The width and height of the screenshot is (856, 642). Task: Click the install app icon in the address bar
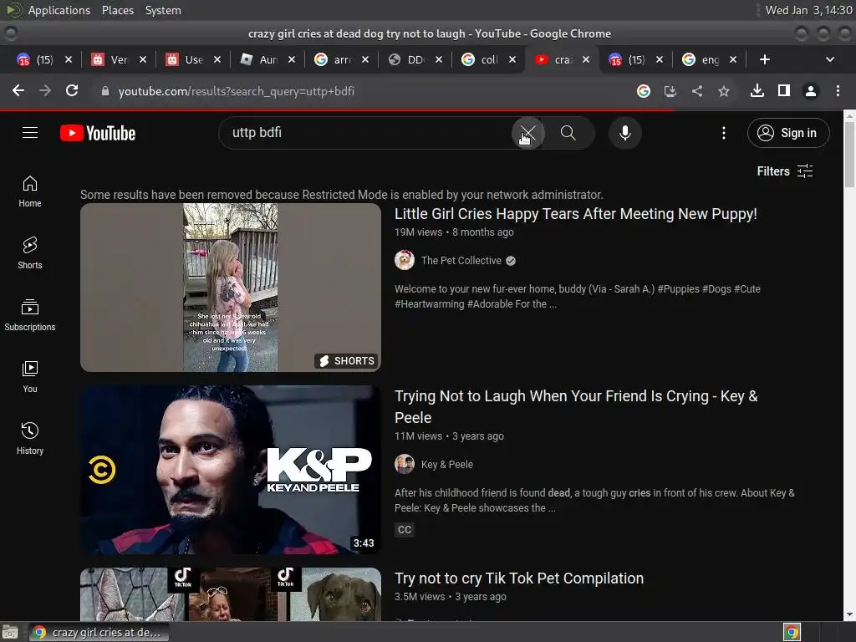pos(670,91)
